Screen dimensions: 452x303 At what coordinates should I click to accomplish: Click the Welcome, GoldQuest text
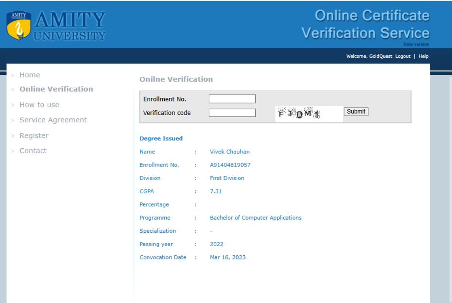click(369, 56)
